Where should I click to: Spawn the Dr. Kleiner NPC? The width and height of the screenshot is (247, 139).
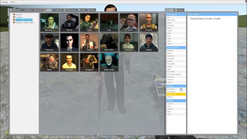[x=129, y=22]
